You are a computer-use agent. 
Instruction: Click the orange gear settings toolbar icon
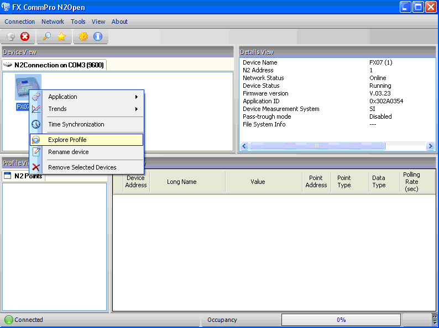pyautogui.click(x=83, y=36)
